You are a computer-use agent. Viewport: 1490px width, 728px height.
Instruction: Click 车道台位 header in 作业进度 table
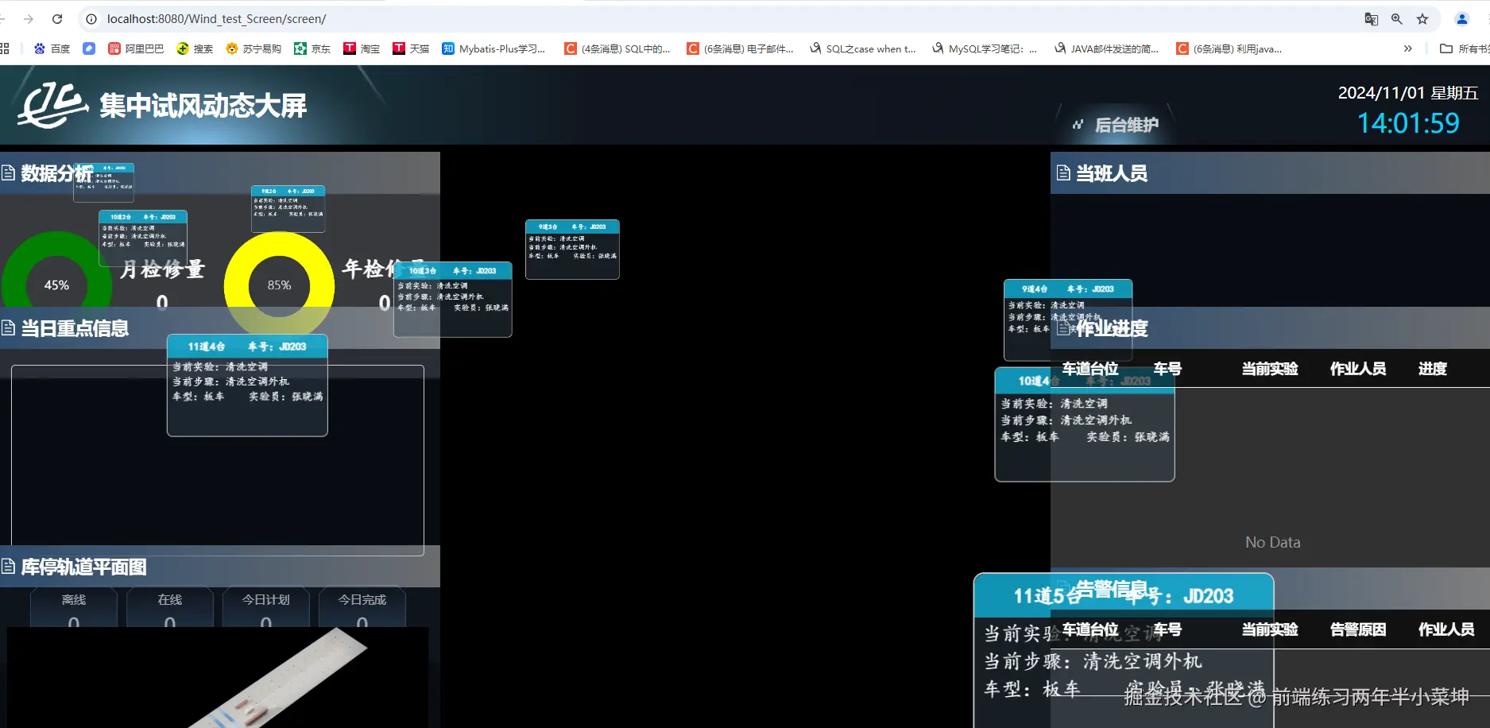[1090, 369]
